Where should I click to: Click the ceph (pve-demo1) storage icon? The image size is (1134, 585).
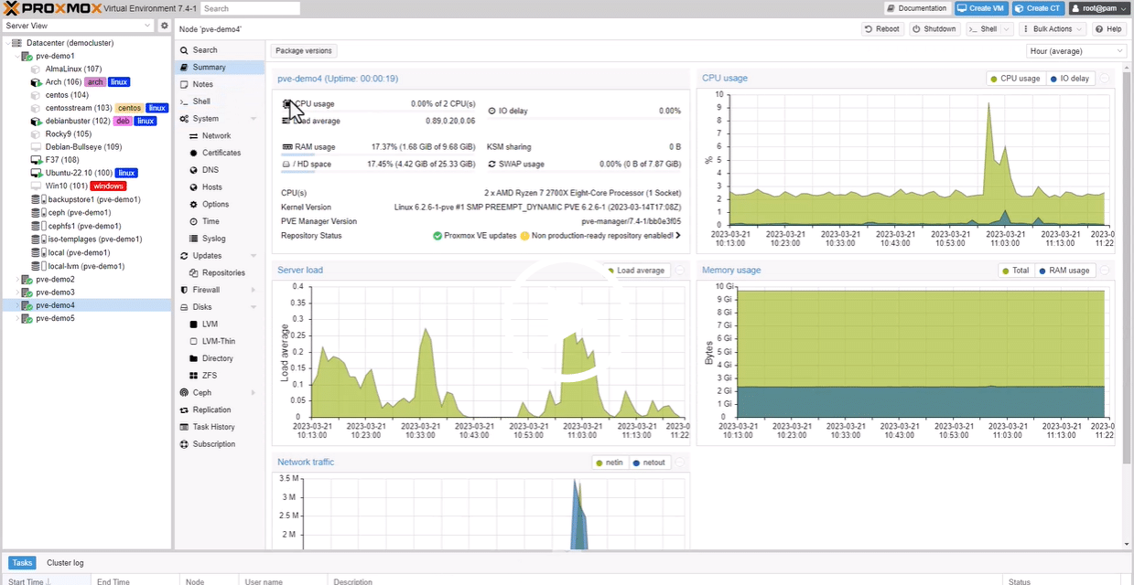pos(37,212)
